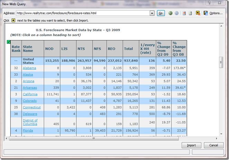
Task: Click the Save Query icon
Action: pos(206,13)
